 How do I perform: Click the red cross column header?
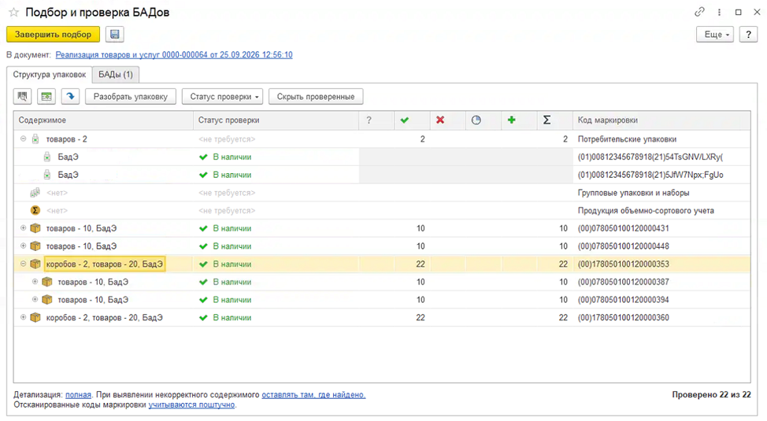coord(440,120)
